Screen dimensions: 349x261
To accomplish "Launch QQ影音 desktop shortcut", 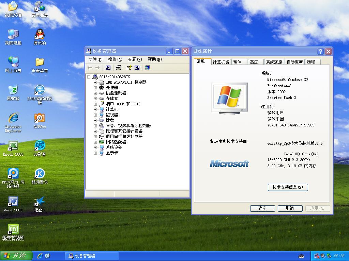I will pyautogui.click(x=40, y=149).
